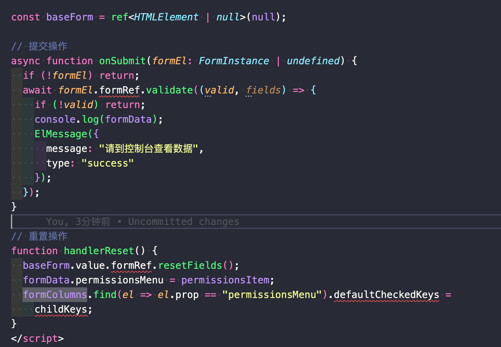Click console.log(formData) statement
The image size is (501, 347).
pyautogui.click(x=99, y=119)
